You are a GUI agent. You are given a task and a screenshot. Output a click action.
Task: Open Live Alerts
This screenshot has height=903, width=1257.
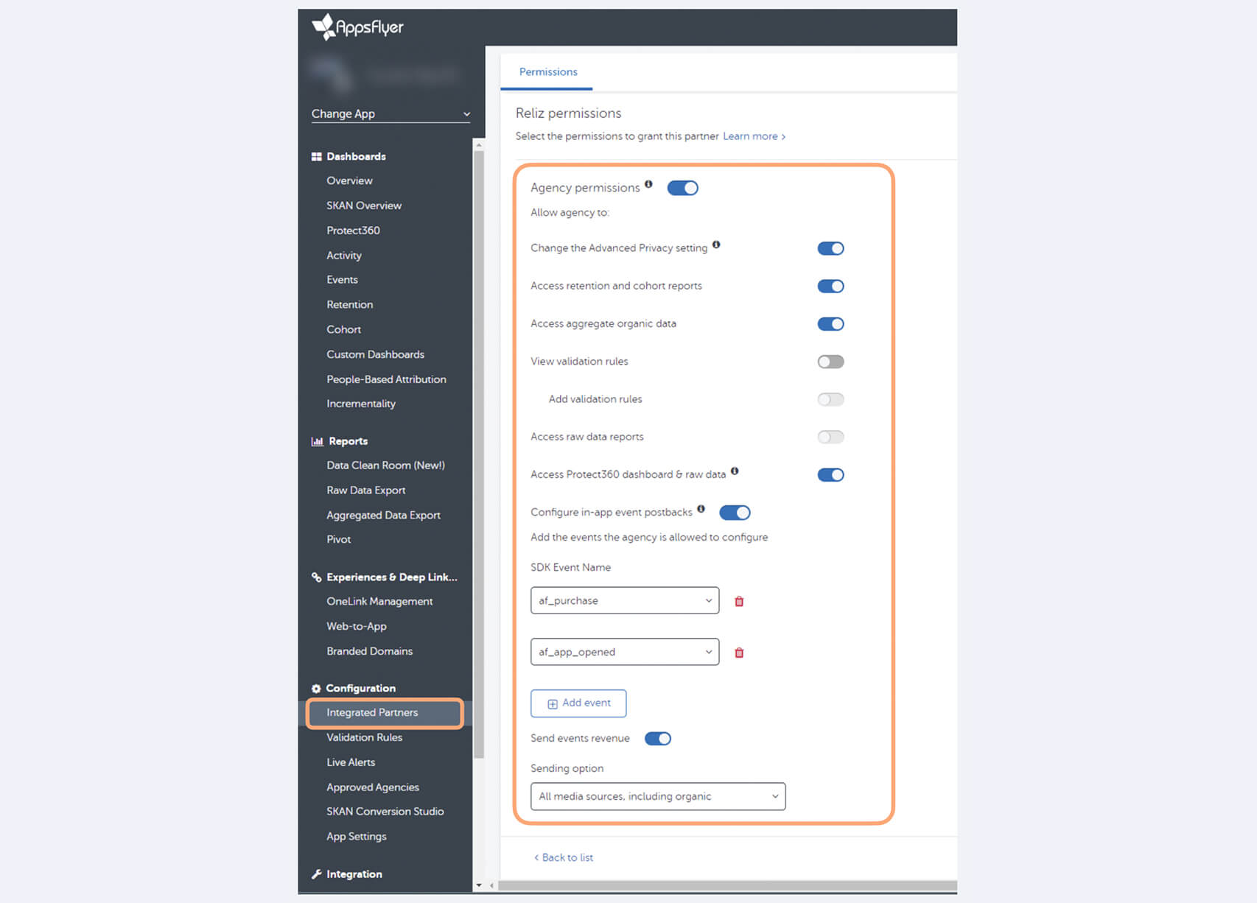[351, 763]
